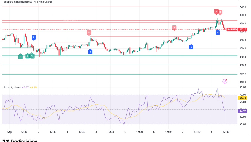Image resolution: width=251 pixels, height=142 pixels.
Task: Click the leftmost green R marker near 840
Action: coord(20,57)
